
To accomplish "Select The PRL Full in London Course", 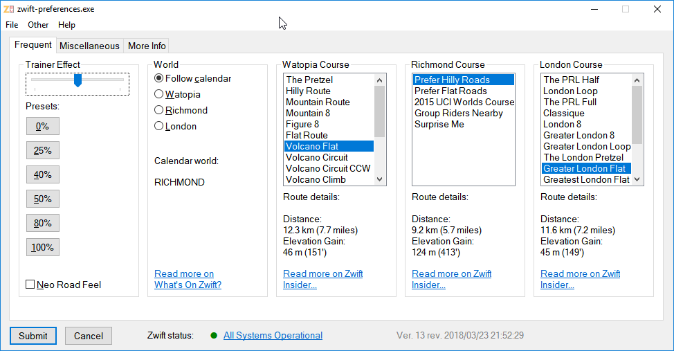I will 586,102.
